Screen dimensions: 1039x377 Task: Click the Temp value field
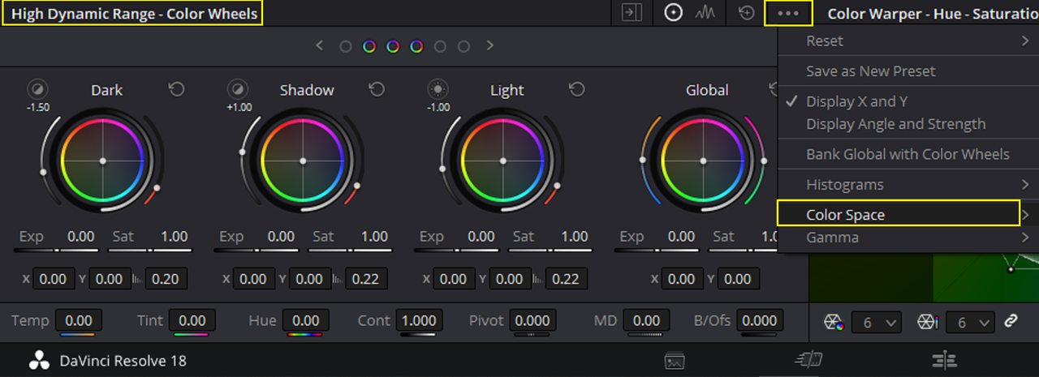[79, 320]
